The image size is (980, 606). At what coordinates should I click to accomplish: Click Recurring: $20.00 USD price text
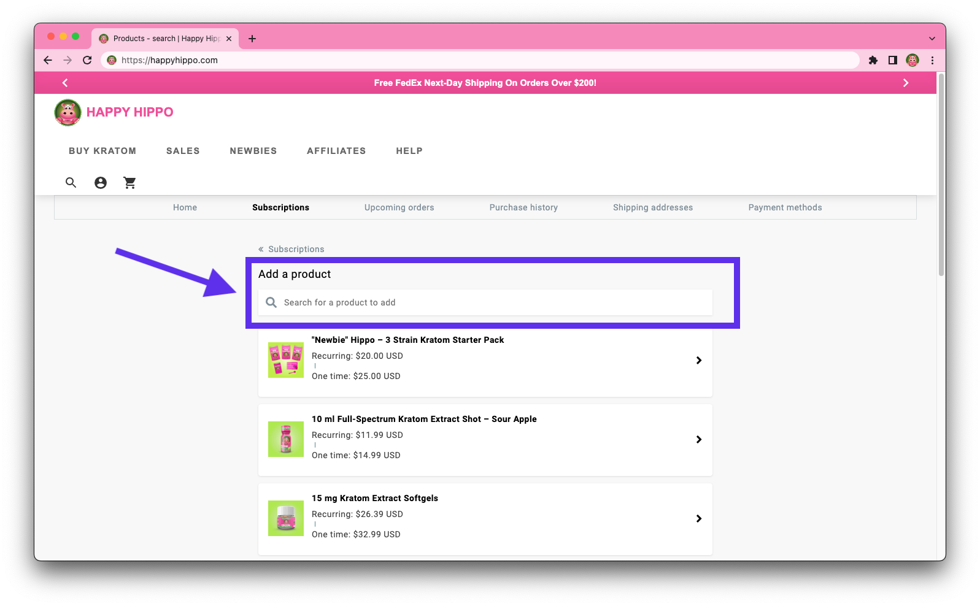(x=357, y=356)
